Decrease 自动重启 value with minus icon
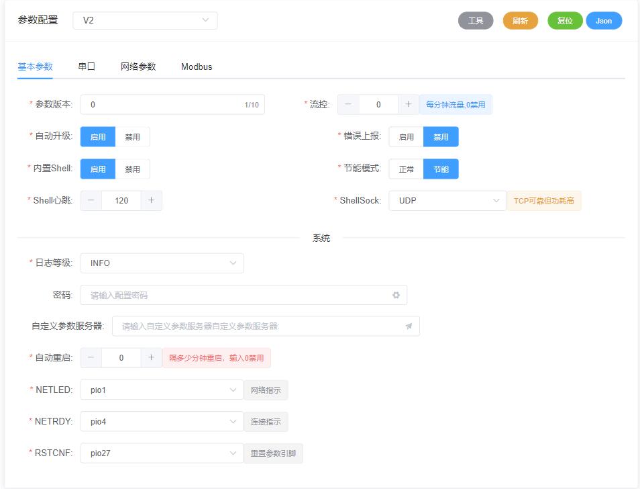This screenshot has width=640, height=489. (91, 358)
